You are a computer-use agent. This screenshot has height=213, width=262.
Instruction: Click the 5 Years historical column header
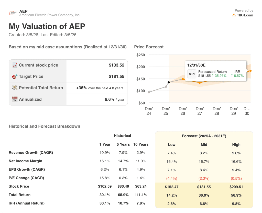pyautogui.click(x=123, y=144)
